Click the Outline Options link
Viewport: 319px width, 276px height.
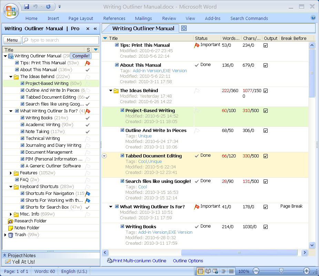(x=188, y=261)
